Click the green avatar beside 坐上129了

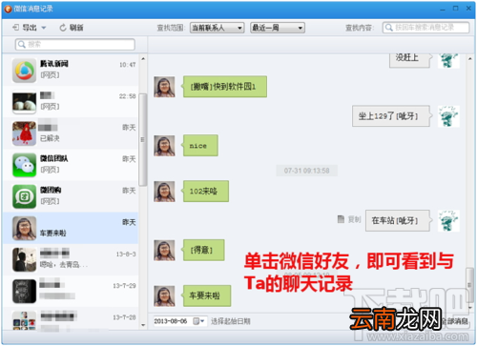pyautogui.click(x=448, y=116)
